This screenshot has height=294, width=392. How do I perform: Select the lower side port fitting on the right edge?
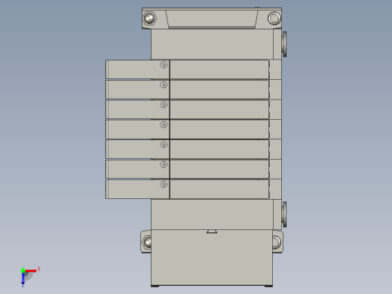point(284,214)
